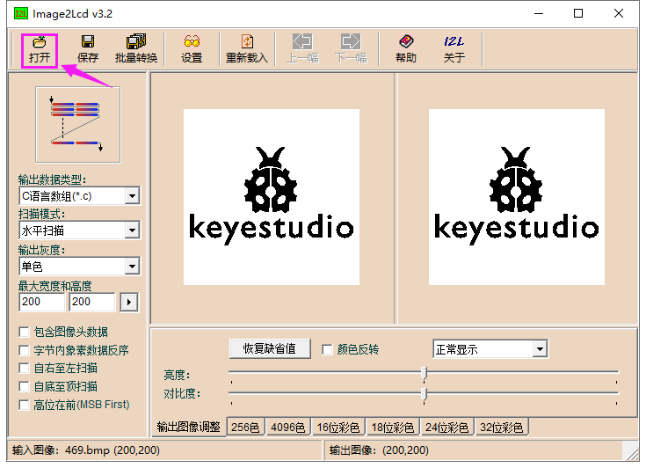Save output using the 保存 icon
Viewport: 646px width, 468px height.
click(x=88, y=49)
